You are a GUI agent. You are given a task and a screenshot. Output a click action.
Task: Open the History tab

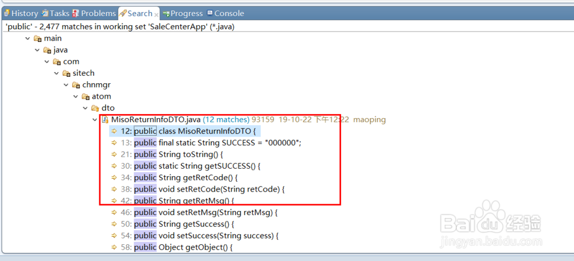(21, 14)
